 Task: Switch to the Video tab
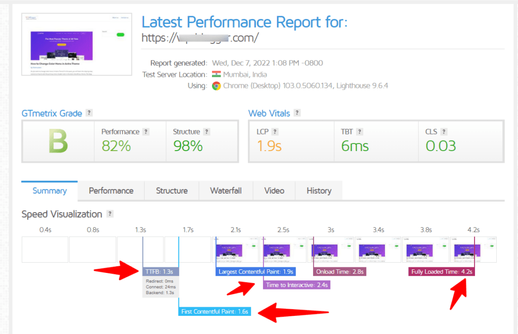(274, 190)
